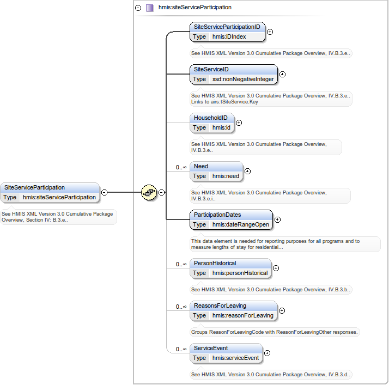389x385 pixels.
Task: Click the ParticipationDates annotation text
Action: pos(275,244)
